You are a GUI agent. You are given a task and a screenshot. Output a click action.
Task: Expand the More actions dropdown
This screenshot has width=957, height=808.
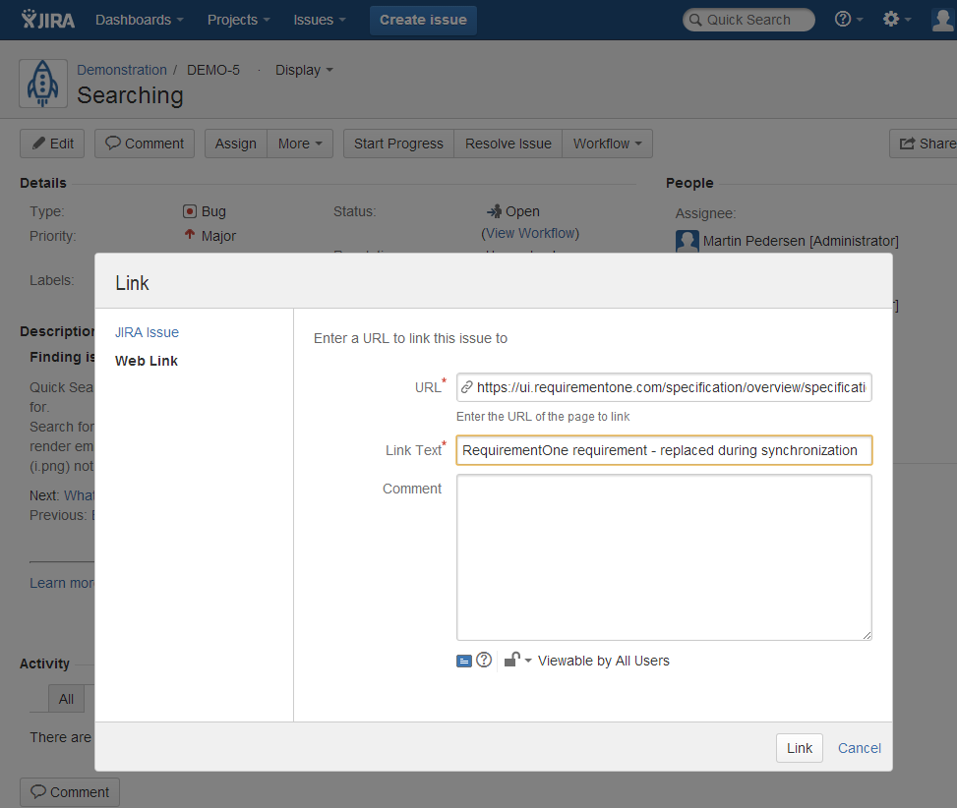[300, 144]
